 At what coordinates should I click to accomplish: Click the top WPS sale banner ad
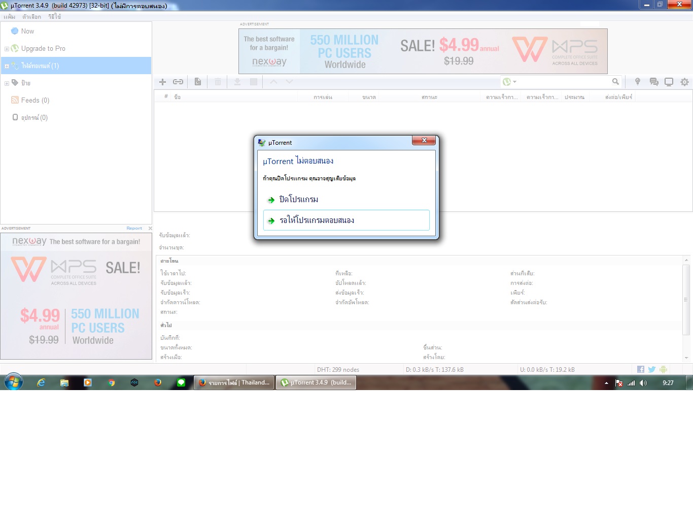coord(423,51)
